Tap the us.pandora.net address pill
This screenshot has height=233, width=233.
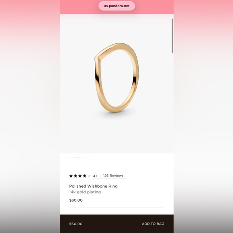coord(117,6)
